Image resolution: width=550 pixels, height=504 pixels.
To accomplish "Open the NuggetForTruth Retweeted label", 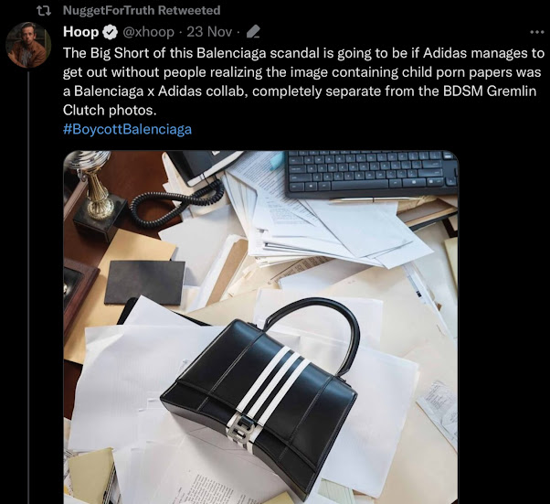I will pyautogui.click(x=142, y=11).
